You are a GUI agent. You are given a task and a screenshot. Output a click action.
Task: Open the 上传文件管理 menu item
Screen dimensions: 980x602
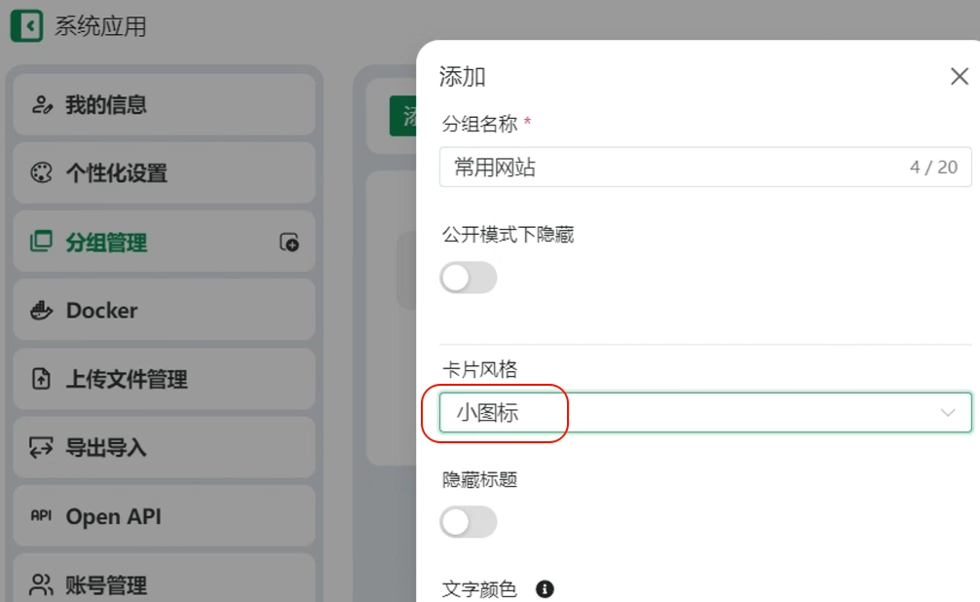pyautogui.click(x=164, y=379)
